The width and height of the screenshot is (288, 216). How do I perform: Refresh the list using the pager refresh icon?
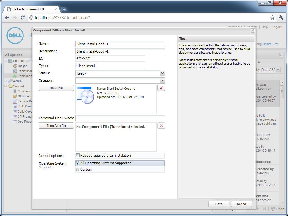pos(273,209)
